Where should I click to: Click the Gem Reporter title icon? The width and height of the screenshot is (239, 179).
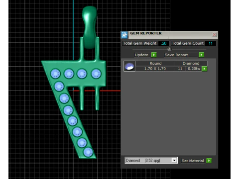point(124,35)
